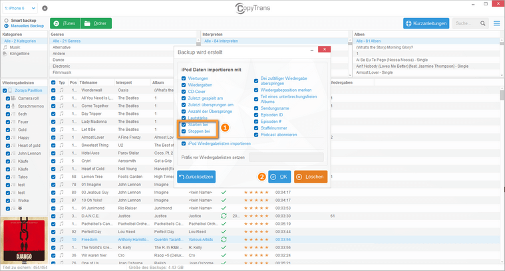505x271 pixels.
Task: Select the Sprachmemos playlist
Action: (31, 106)
